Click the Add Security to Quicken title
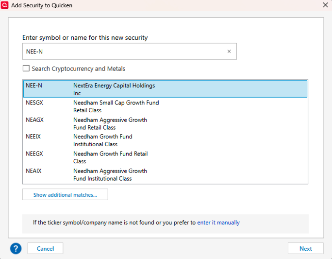This screenshot has width=332, height=259. pos(42,5)
